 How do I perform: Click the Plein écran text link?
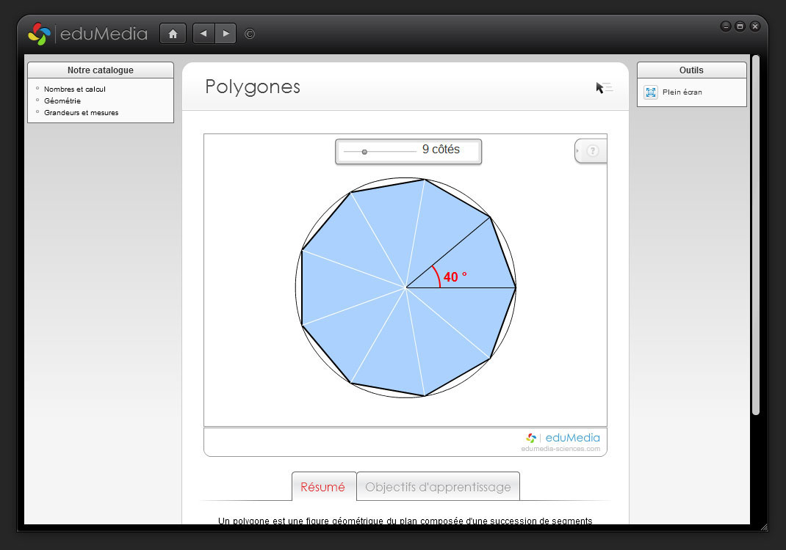(682, 92)
